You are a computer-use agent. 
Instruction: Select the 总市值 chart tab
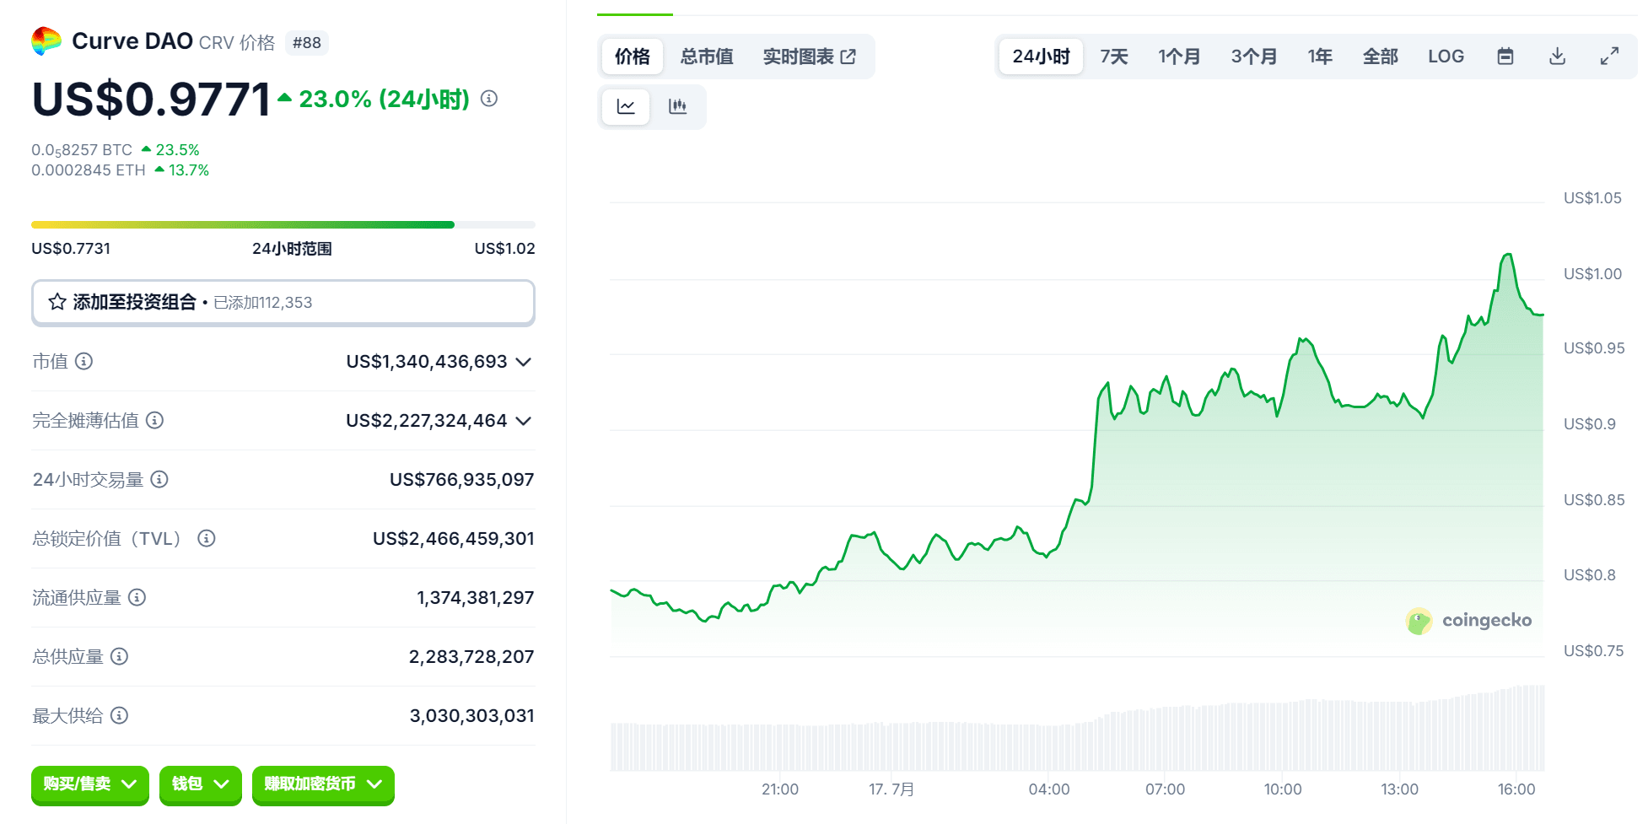(707, 57)
